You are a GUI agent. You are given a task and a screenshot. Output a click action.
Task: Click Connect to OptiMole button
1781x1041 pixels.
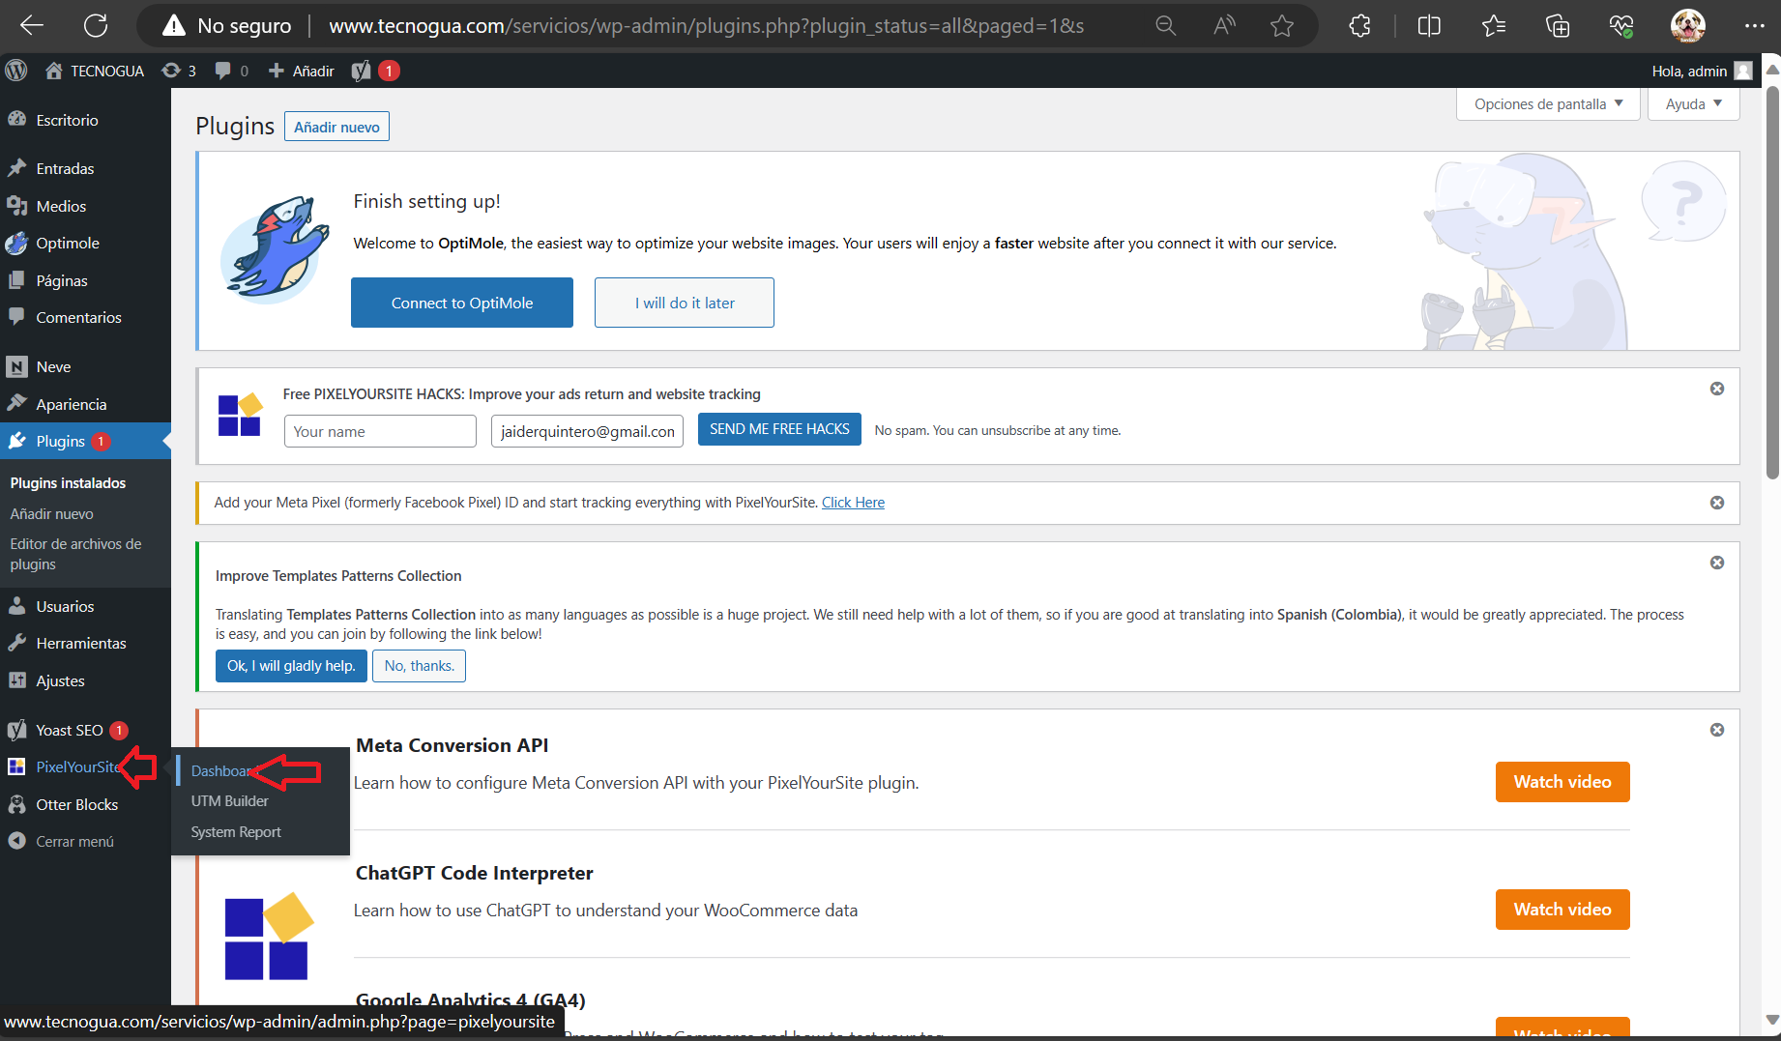pos(462,303)
